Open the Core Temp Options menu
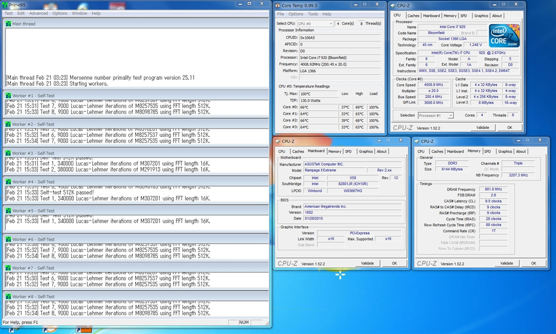The height and width of the screenshot is (334, 556). coord(296,14)
